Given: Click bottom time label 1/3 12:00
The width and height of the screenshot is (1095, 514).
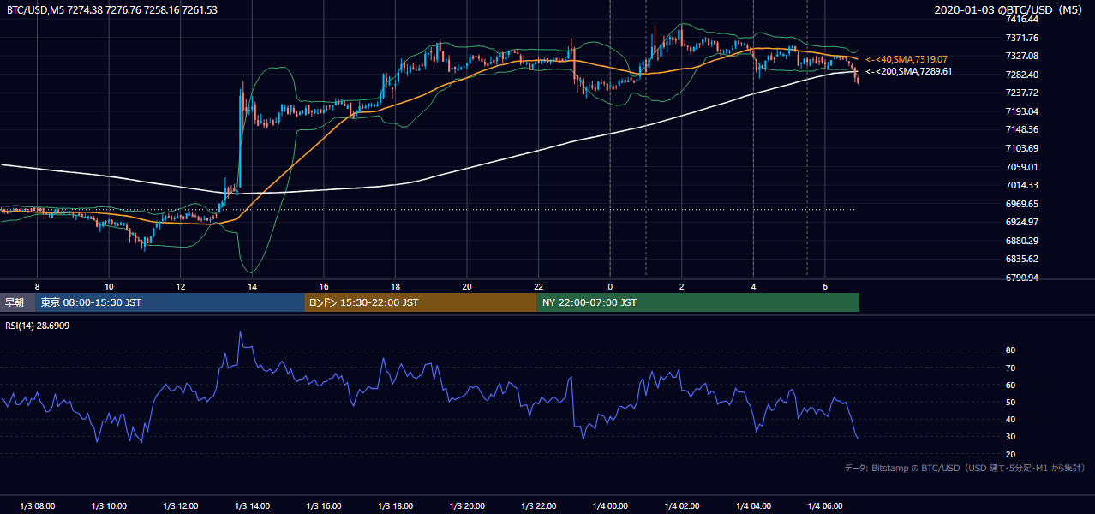Looking at the screenshot, I should click(180, 506).
